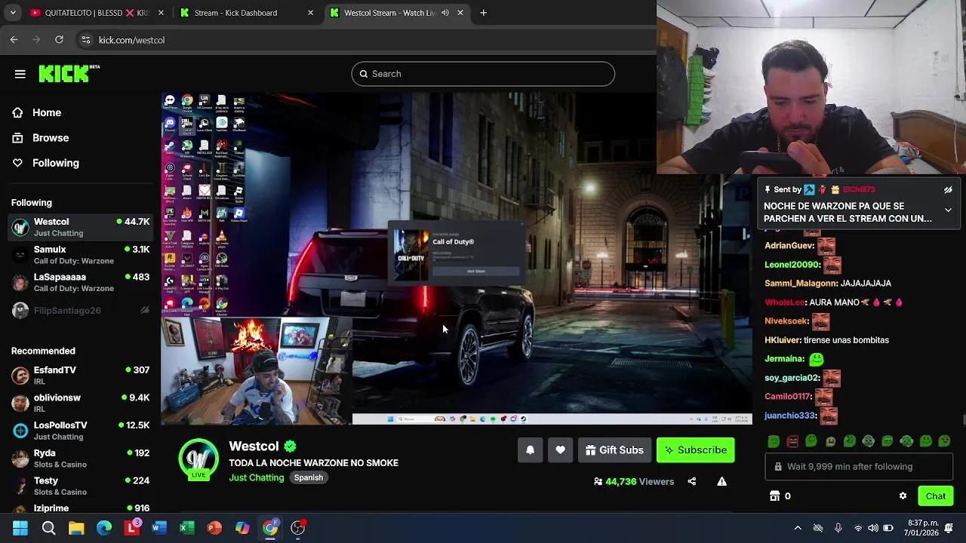Click the Spanish language tag
Viewport: 966px width, 543px height.
pyautogui.click(x=308, y=477)
